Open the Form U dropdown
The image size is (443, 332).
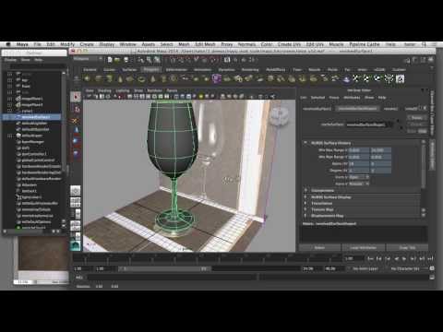coord(359,177)
